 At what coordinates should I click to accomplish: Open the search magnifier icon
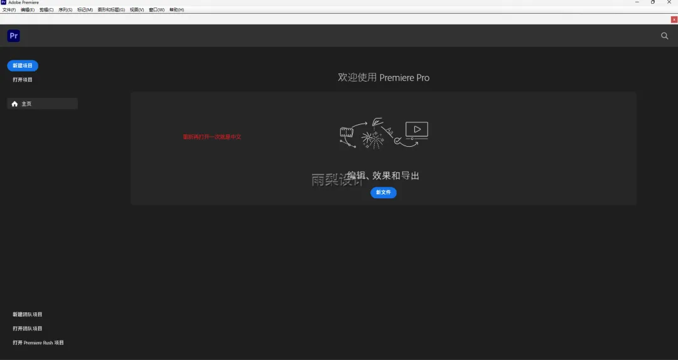coord(665,36)
